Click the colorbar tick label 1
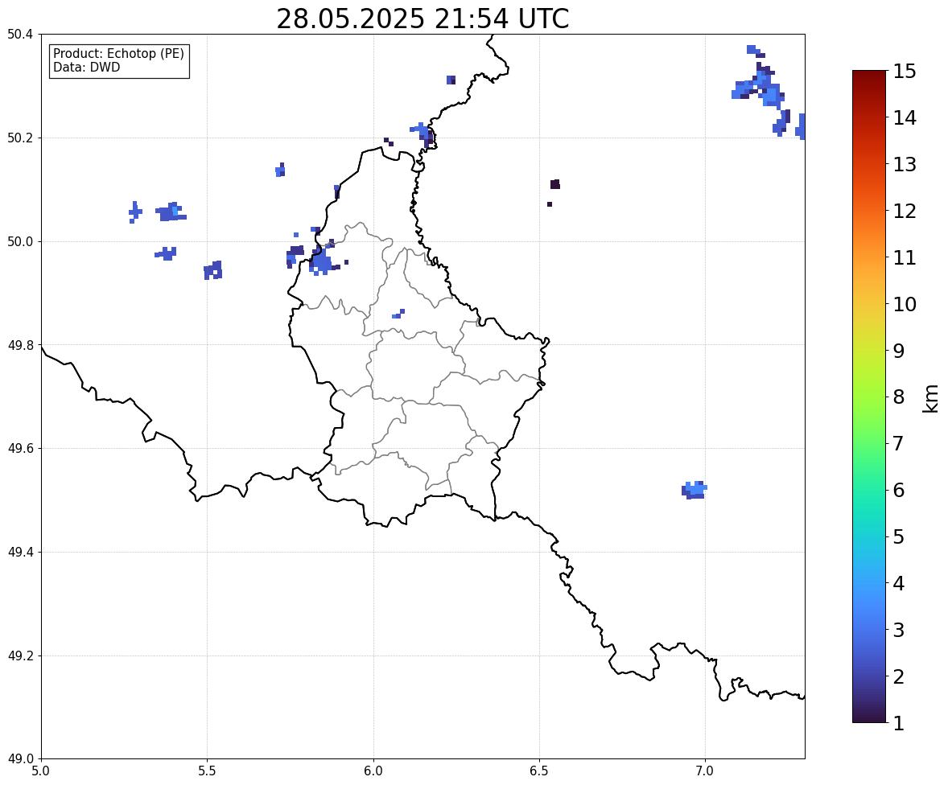This screenshot has height=785, width=948. [899, 723]
